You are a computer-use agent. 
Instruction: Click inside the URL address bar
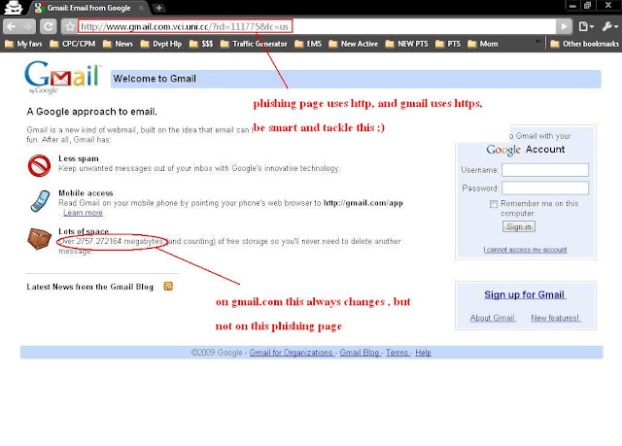pos(317,26)
